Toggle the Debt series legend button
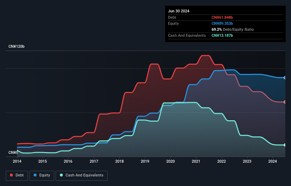The image size is (291, 186). pyautogui.click(x=17, y=175)
